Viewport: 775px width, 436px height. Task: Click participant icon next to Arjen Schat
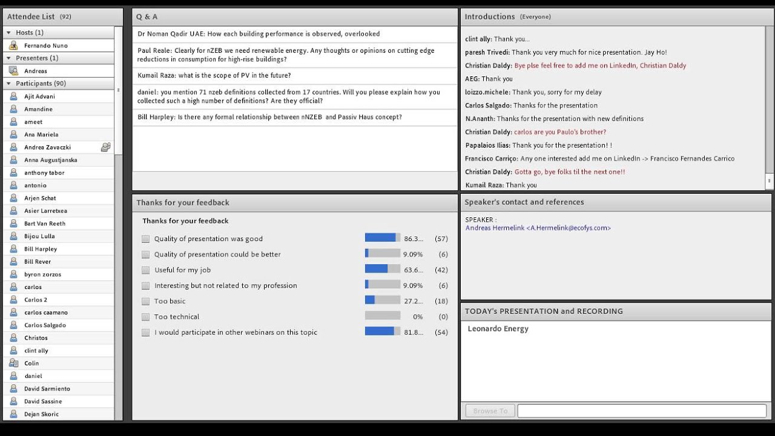click(13, 198)
